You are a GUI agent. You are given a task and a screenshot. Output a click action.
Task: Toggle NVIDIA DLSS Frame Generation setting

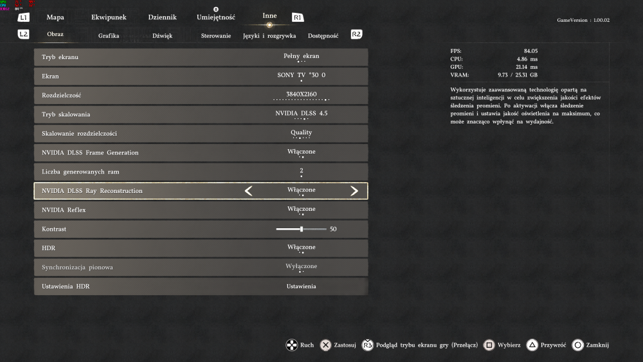coord(201,152)
